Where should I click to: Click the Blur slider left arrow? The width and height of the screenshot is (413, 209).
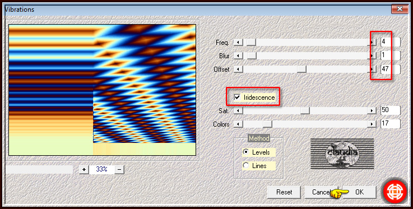pos(238,56)
